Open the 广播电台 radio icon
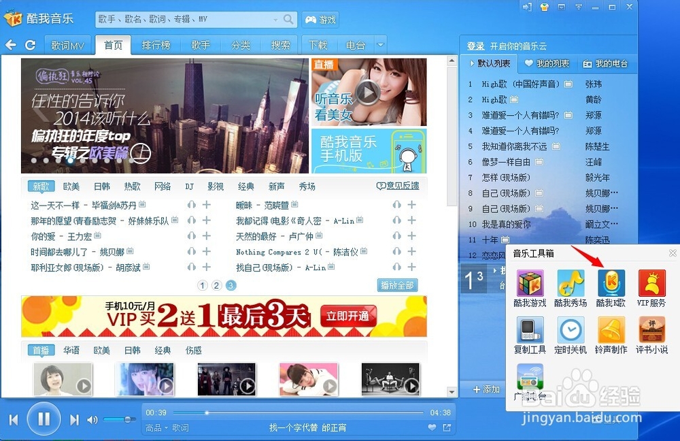680x441 pixels. 530,377
